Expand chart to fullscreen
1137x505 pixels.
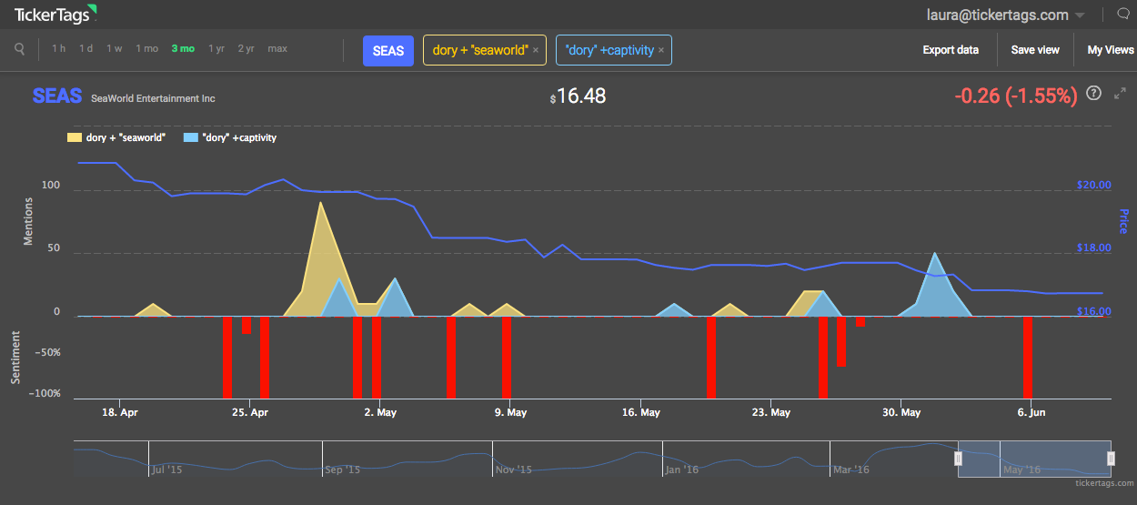1121,93
